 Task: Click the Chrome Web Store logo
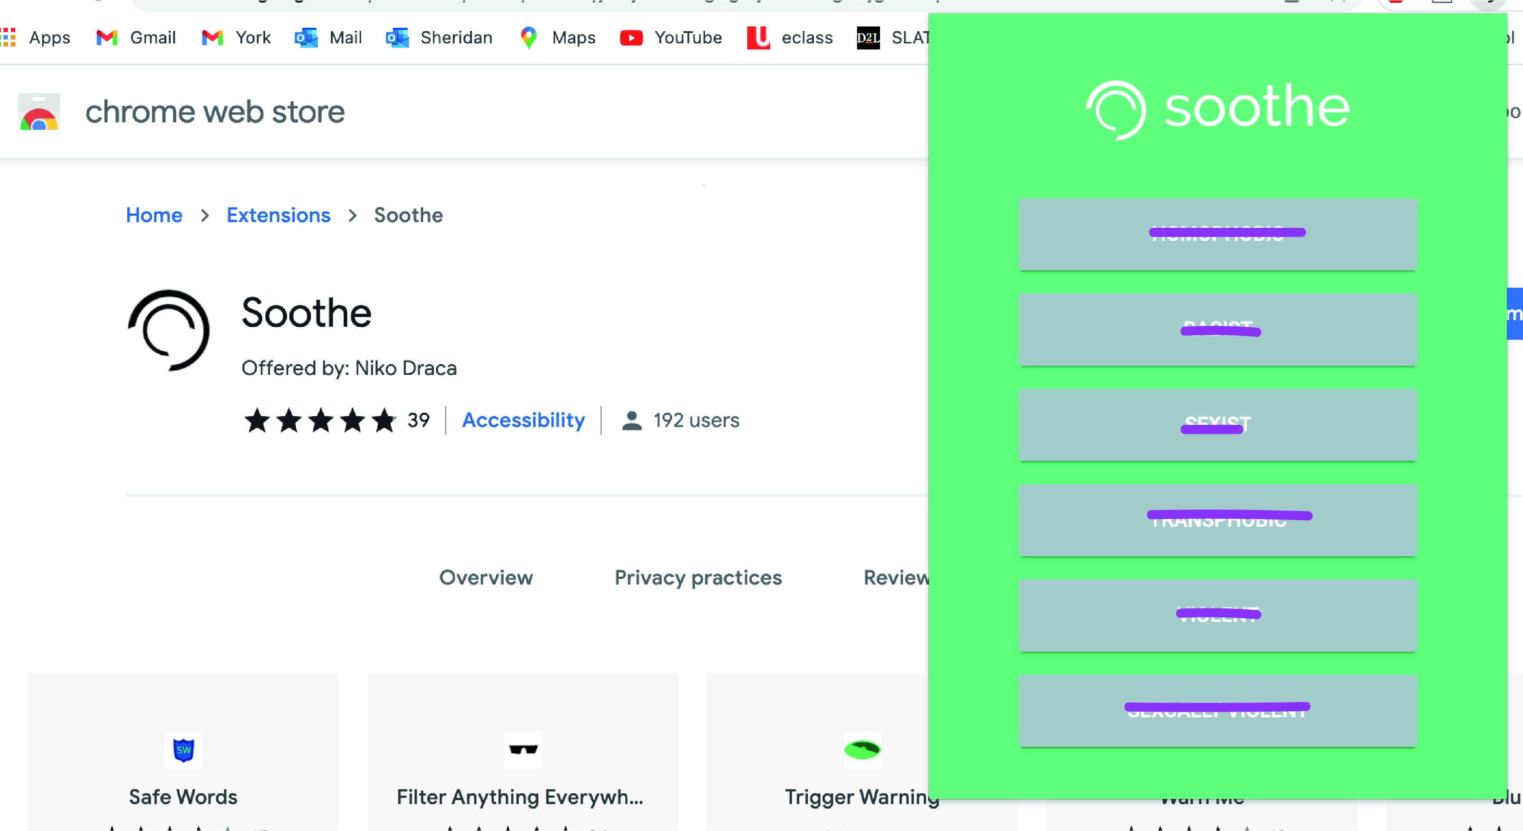[x=39, y=112]
